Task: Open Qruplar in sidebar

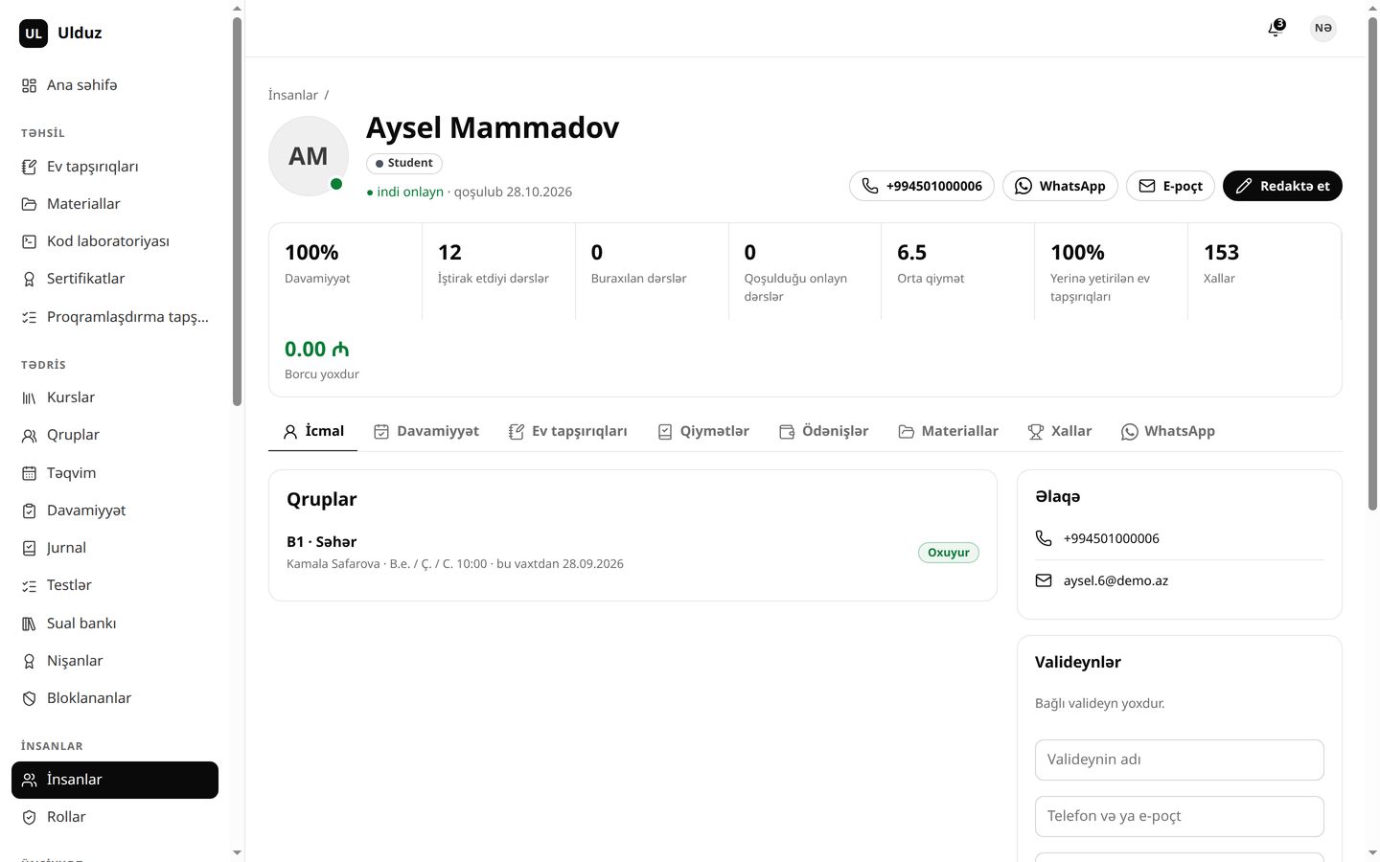Action: pos(115,435)
